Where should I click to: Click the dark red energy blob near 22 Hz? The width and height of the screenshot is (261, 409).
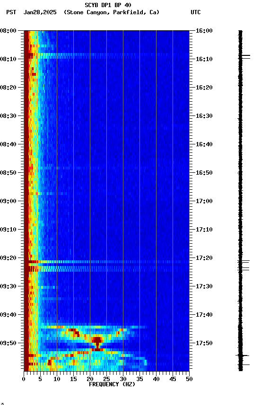pos(97,340)
